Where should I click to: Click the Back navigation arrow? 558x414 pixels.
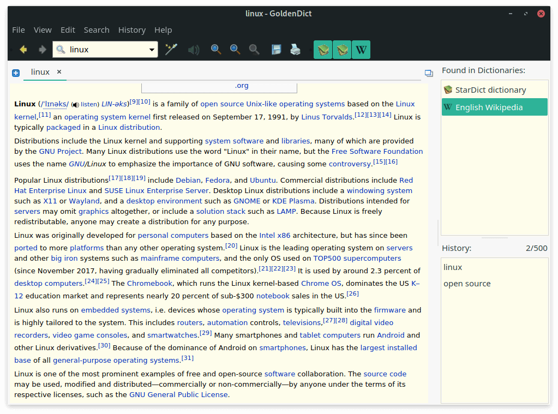coord(23,49)
